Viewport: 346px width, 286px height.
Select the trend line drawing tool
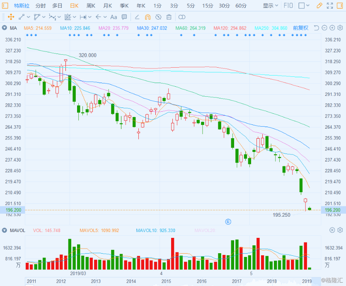point(22,17)
